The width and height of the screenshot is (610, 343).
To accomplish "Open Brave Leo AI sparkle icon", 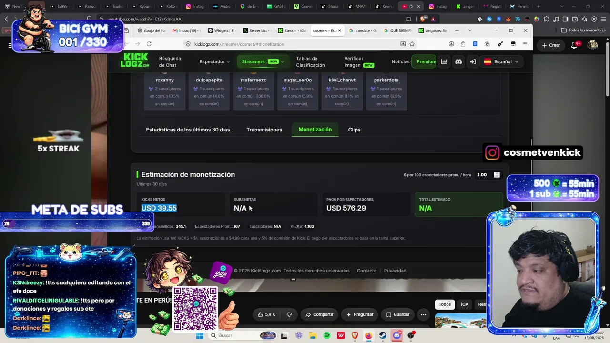I will (x=585, y=19).
